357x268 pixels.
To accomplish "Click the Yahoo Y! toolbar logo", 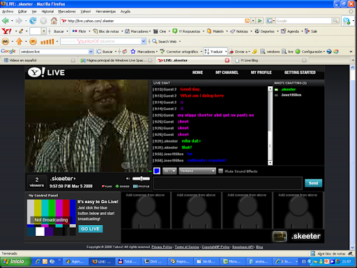I will pos(6,31).
